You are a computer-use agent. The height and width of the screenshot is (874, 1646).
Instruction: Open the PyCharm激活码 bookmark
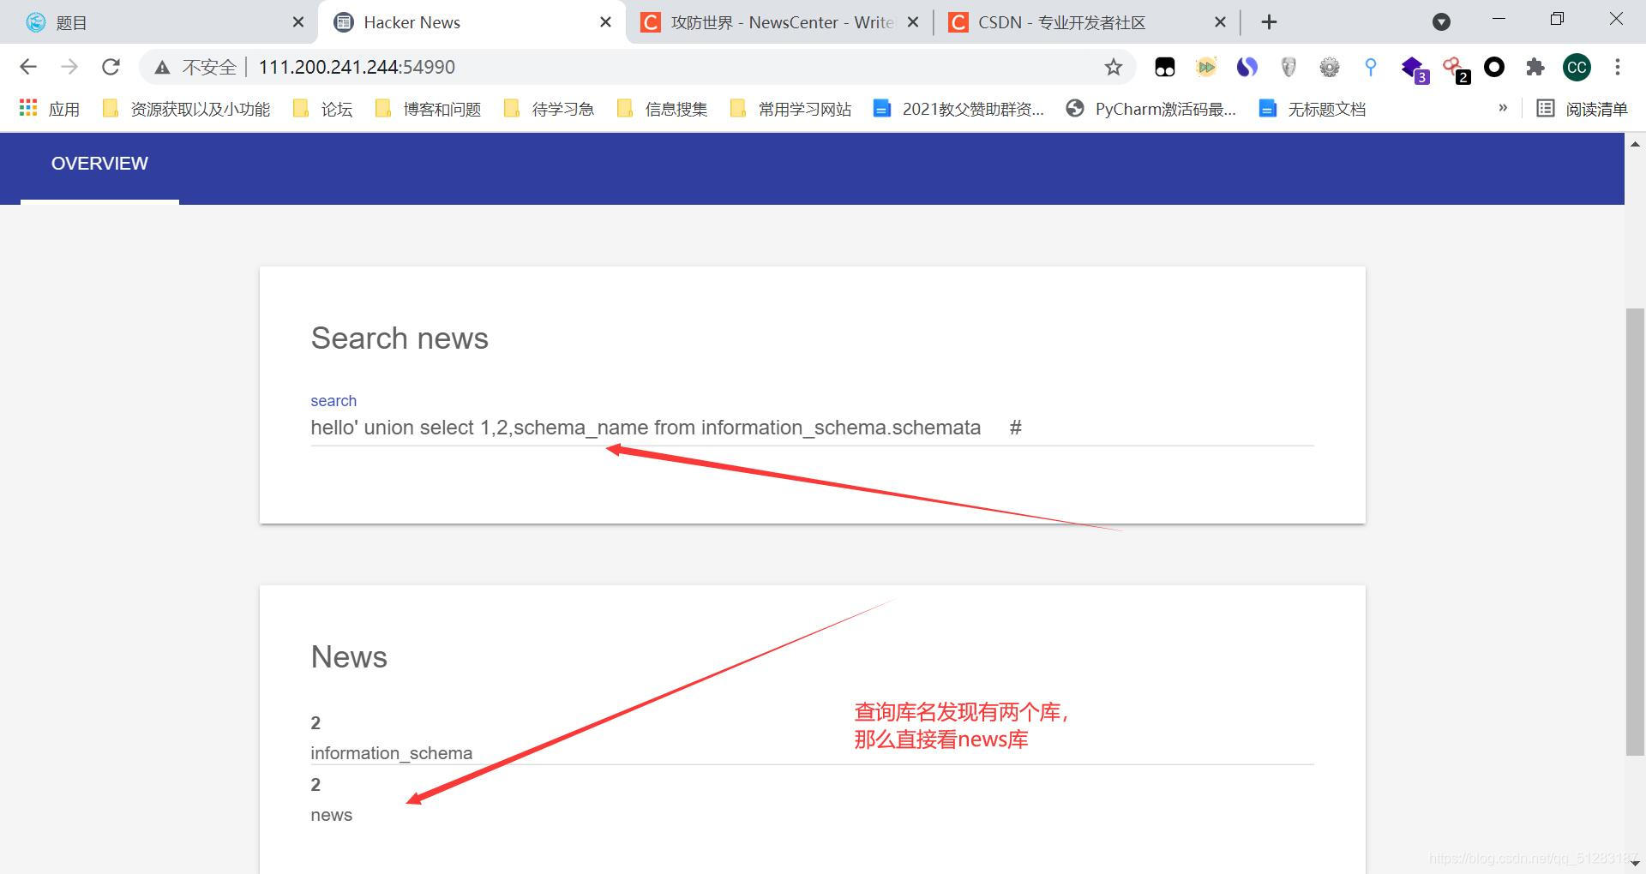(x=1150, y=108)
